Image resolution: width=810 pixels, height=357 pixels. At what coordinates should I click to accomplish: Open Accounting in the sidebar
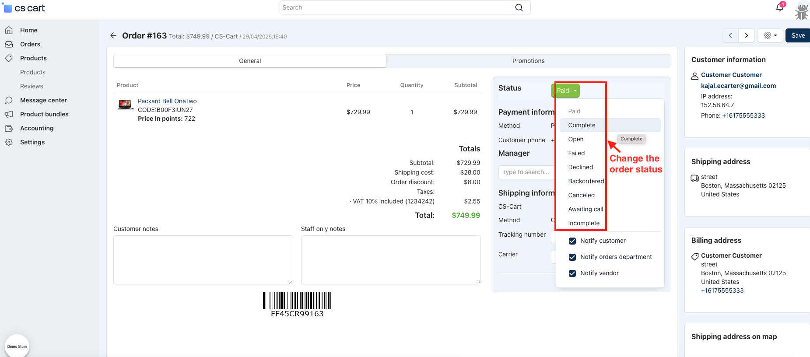(37, 128)
